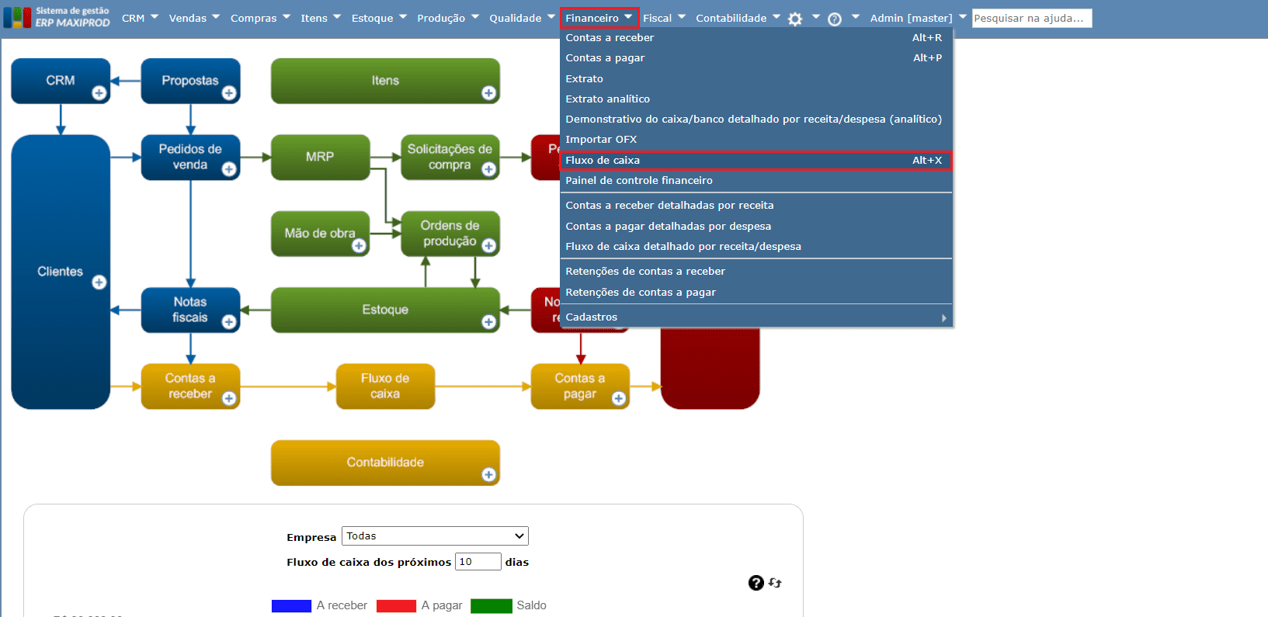
Task: Select Retenções de contas a receber
Action: click(x=756, y=272)
